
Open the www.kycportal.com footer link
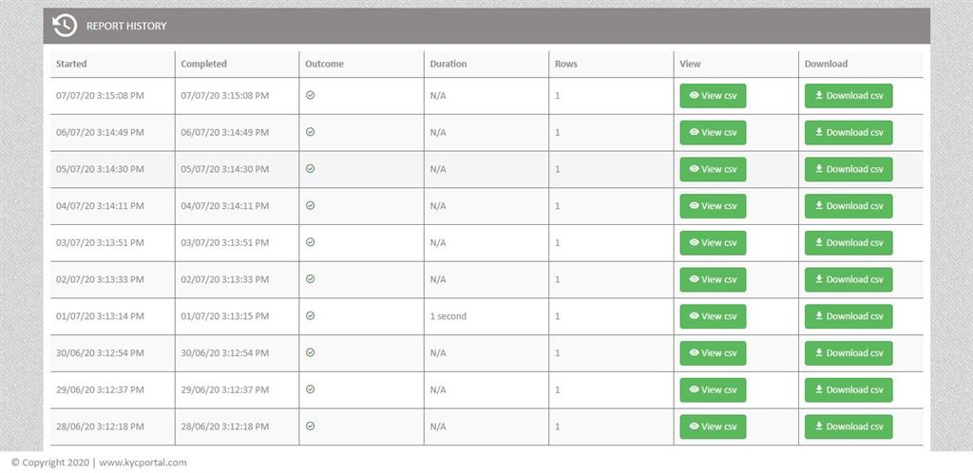click(143, 463)
